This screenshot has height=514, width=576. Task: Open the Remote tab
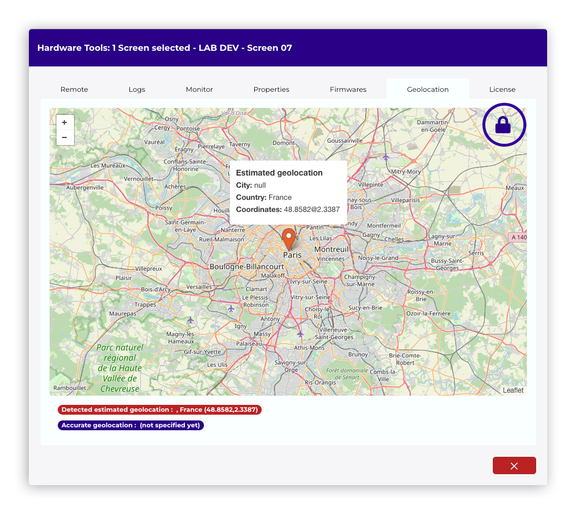tap(75, 90)
